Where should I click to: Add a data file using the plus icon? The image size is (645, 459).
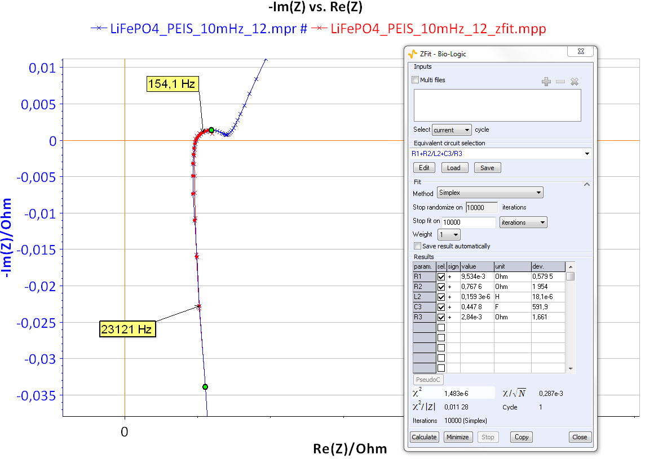(x=546, y=82)
